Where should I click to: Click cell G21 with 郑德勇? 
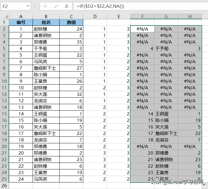pos(166,153)
